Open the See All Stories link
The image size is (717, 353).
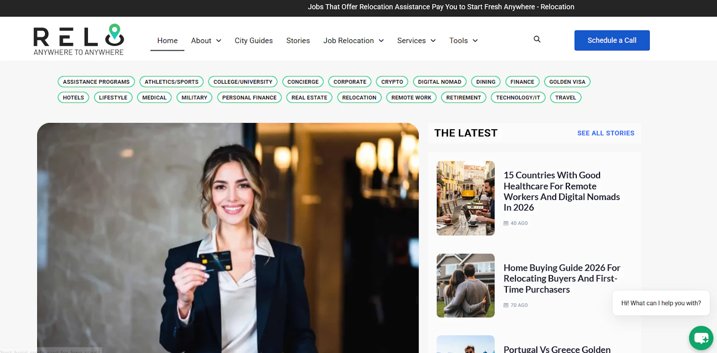[606, 133]
